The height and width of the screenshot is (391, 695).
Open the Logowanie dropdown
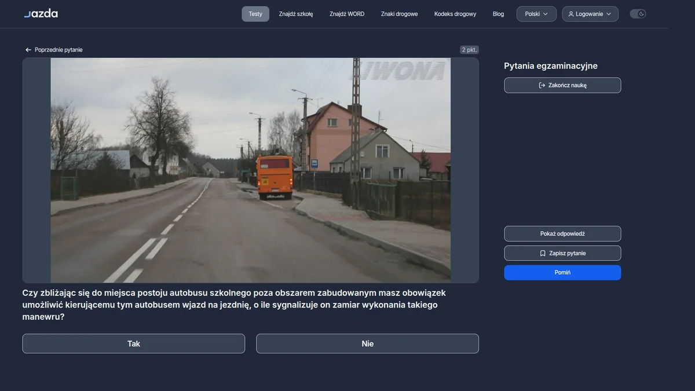click(590, 14)
